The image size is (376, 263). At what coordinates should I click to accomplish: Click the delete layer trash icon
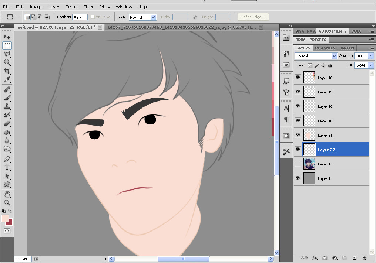pos(364,258)
